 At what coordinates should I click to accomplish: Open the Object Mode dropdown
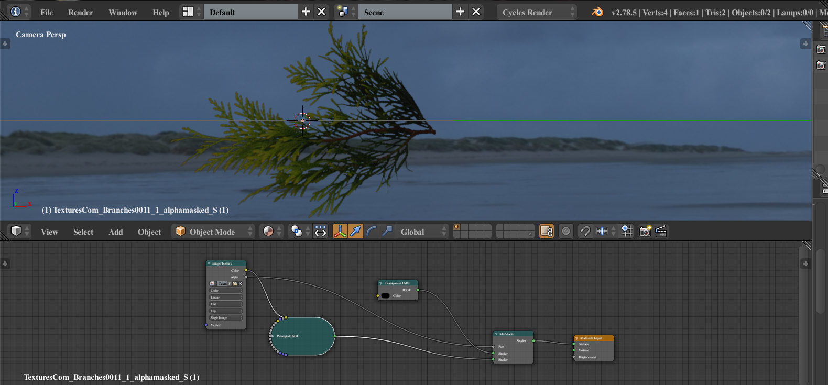tap(213, 231)
